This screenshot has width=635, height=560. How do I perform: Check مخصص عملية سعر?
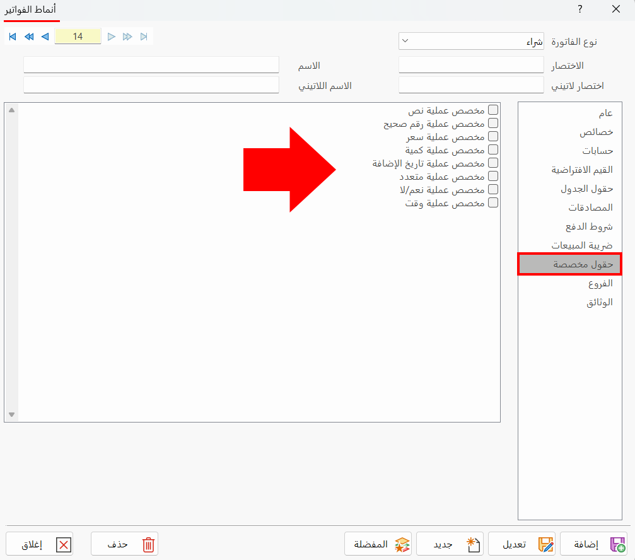pyautogui.click(x=493, y=136)
